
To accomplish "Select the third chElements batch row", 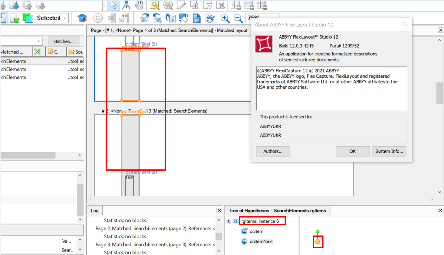I will (x=42, y=77).
